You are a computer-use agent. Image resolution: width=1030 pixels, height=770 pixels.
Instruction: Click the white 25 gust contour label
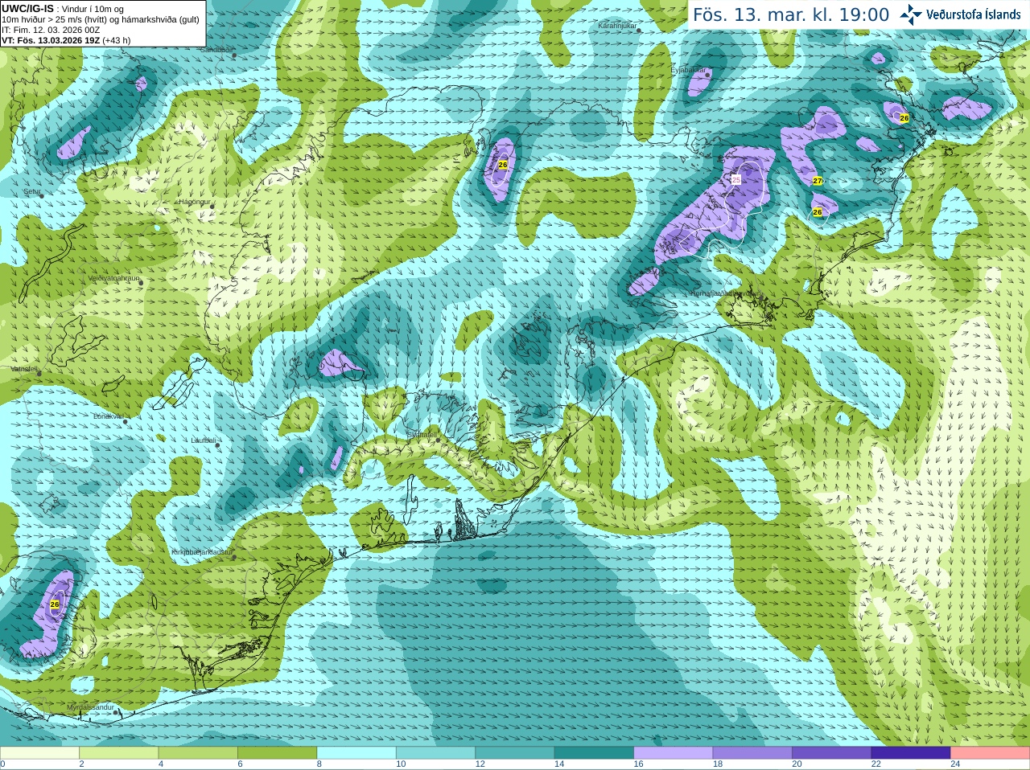click(735, 180)
